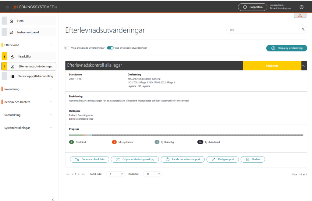Collapse the Efterlevnadskontroll alla lagar card
The image size is (312, 201).
pos(304,65)
